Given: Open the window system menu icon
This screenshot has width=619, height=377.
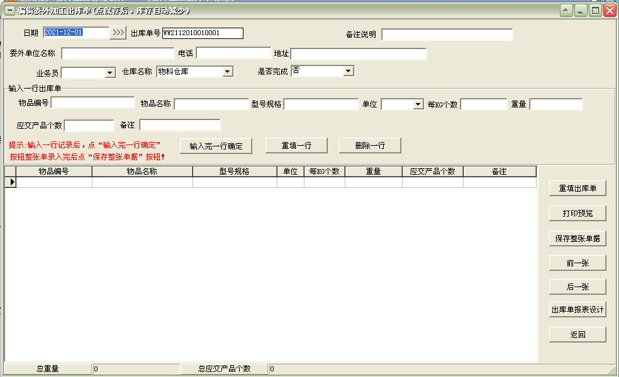Looking at the screenshot, I should point(10,11).
